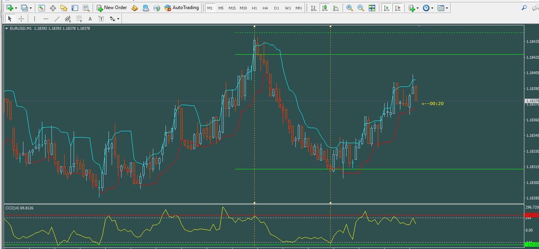Toggle chart Auto Scroll
The image size is (539, 249).
(387, 8)
